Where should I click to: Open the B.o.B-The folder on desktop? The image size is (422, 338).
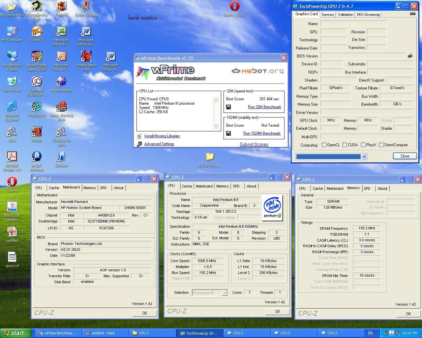[x=210, y=159]
